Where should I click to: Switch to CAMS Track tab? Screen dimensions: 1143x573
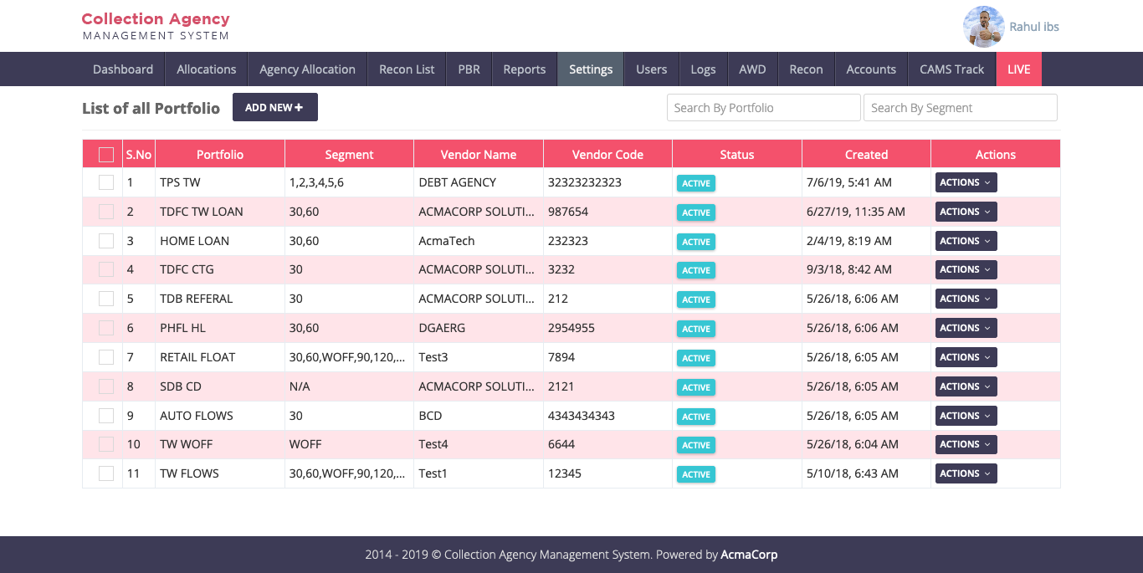click(x=951, y=69)
